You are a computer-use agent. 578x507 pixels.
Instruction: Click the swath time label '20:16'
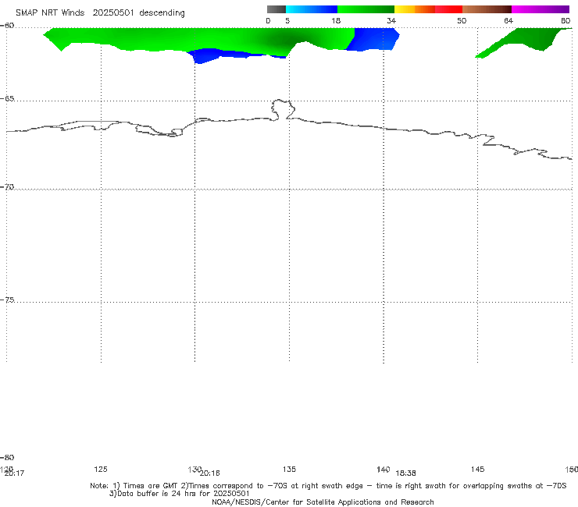(x=210, y=473)
